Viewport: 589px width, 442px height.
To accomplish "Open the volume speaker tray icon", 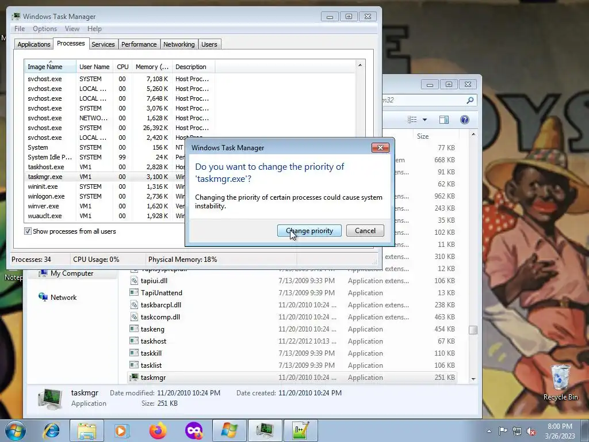I will click(531, 432).
